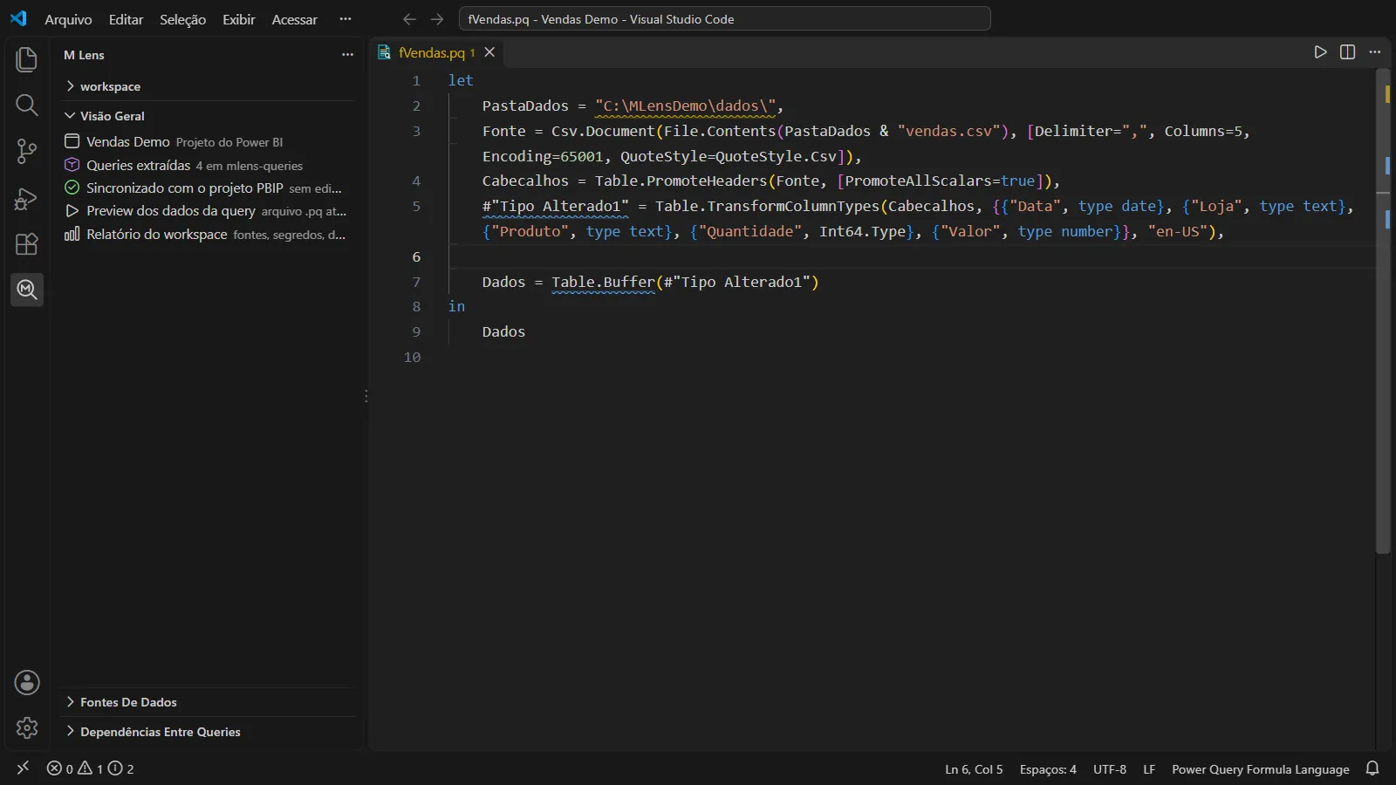Open the Acessar menu
Viewport: 1396px width, 785px height.
pyautogui.click(x=294, y=19)
